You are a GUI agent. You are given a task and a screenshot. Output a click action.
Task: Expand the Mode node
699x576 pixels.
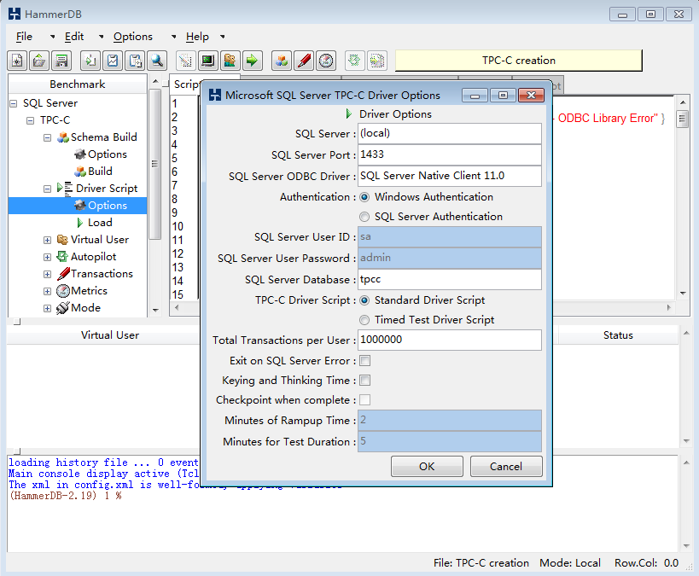(47, 309)
